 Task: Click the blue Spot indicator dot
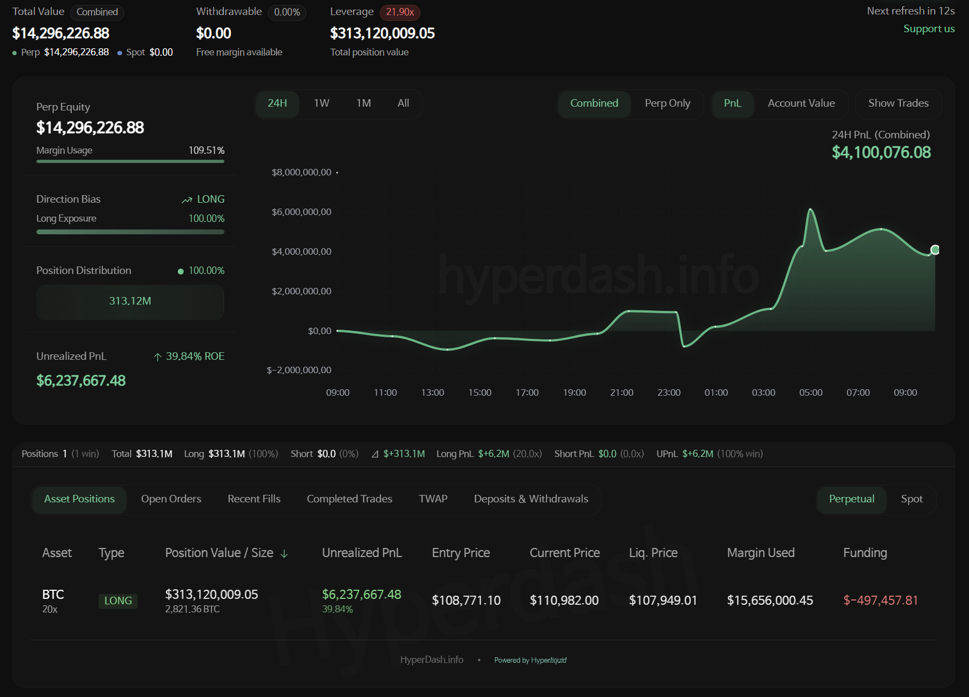tap(119, 53)
